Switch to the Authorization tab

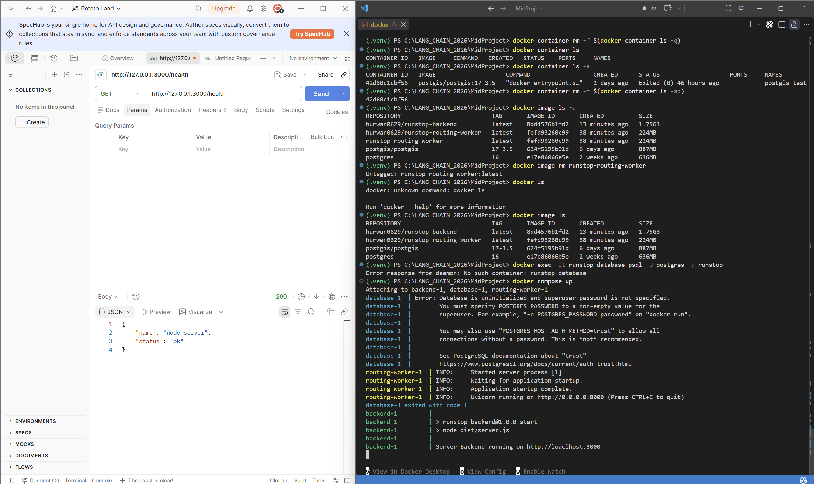pos(173,110)
